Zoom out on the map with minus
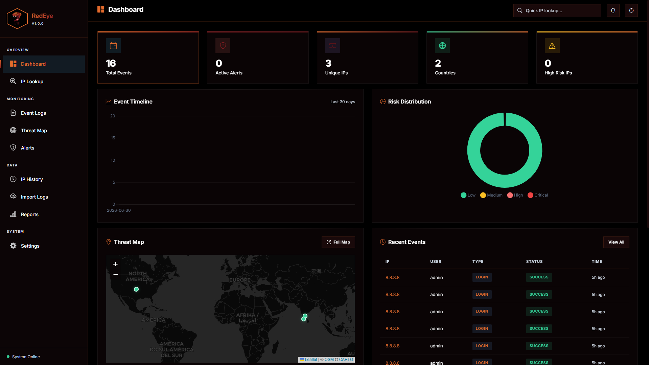The image size is (649, 365). click(x=115, y=274)
